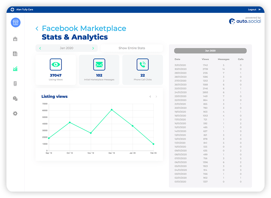Image resolution: width=271 pixels, height=198 pixels.
Task: Click views value 2739 in table
Action: click(205, 69)
